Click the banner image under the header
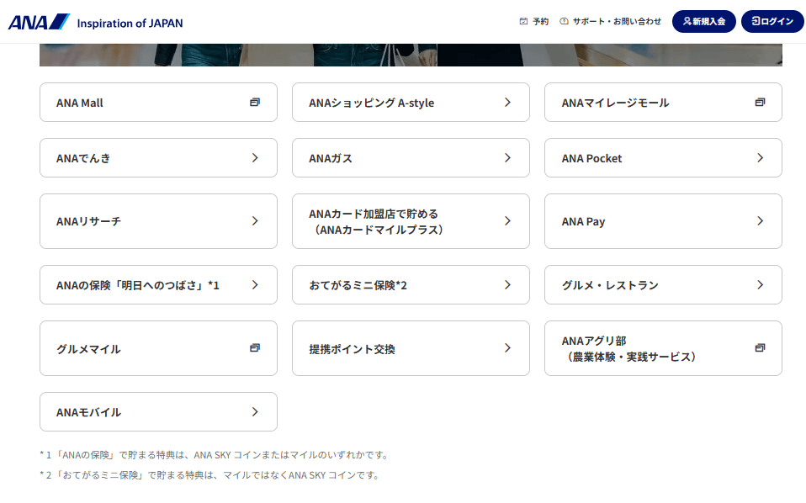The width and height of the screenshot is (806, 503). (x=411, y=55)
